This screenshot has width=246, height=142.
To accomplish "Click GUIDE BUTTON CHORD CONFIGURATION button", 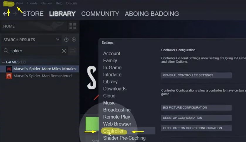I will 196,128.
